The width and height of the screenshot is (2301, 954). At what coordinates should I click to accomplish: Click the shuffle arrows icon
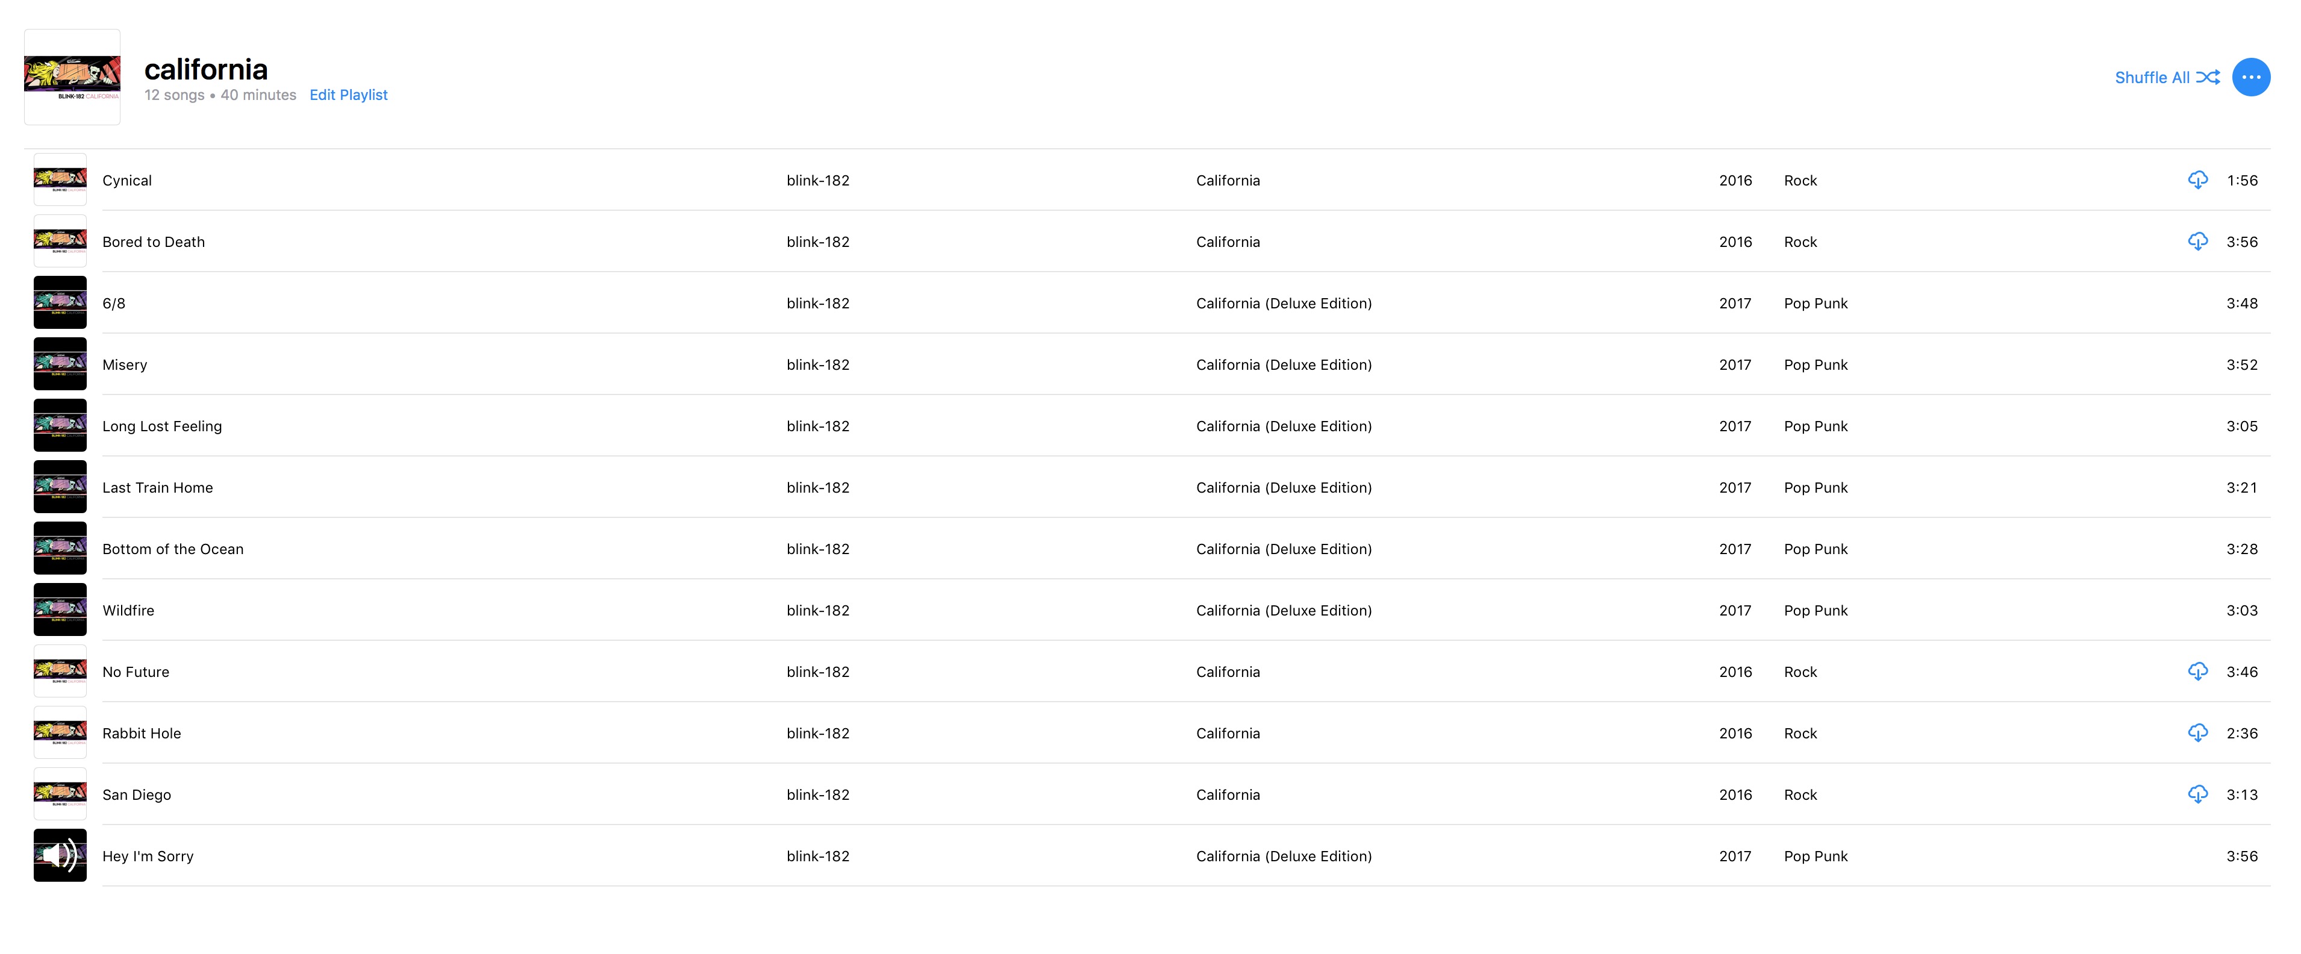point(2208,78)
